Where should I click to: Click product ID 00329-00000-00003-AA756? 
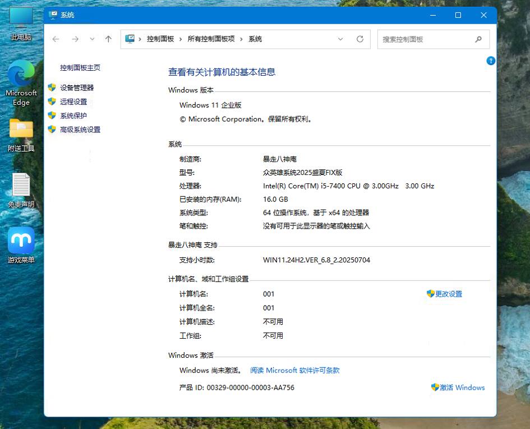251,388
